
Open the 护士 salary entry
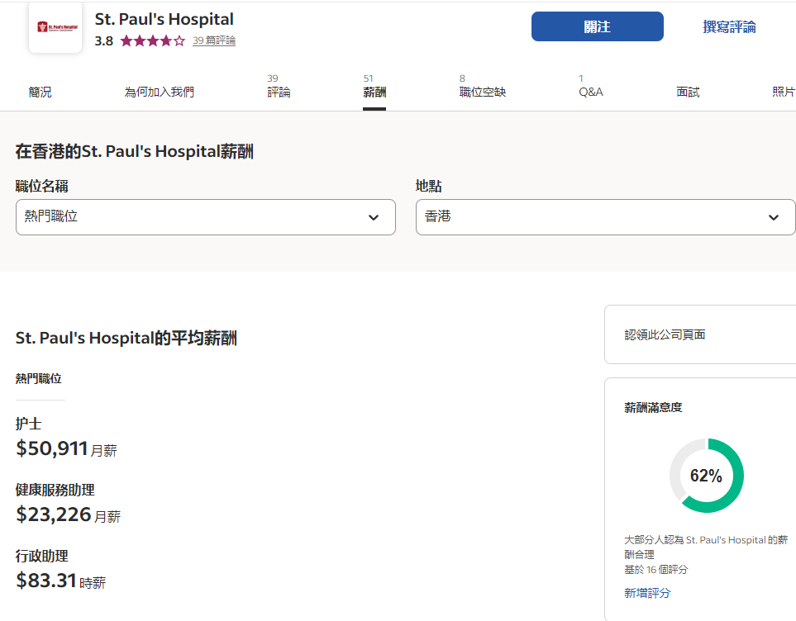(x=28, y=424)
